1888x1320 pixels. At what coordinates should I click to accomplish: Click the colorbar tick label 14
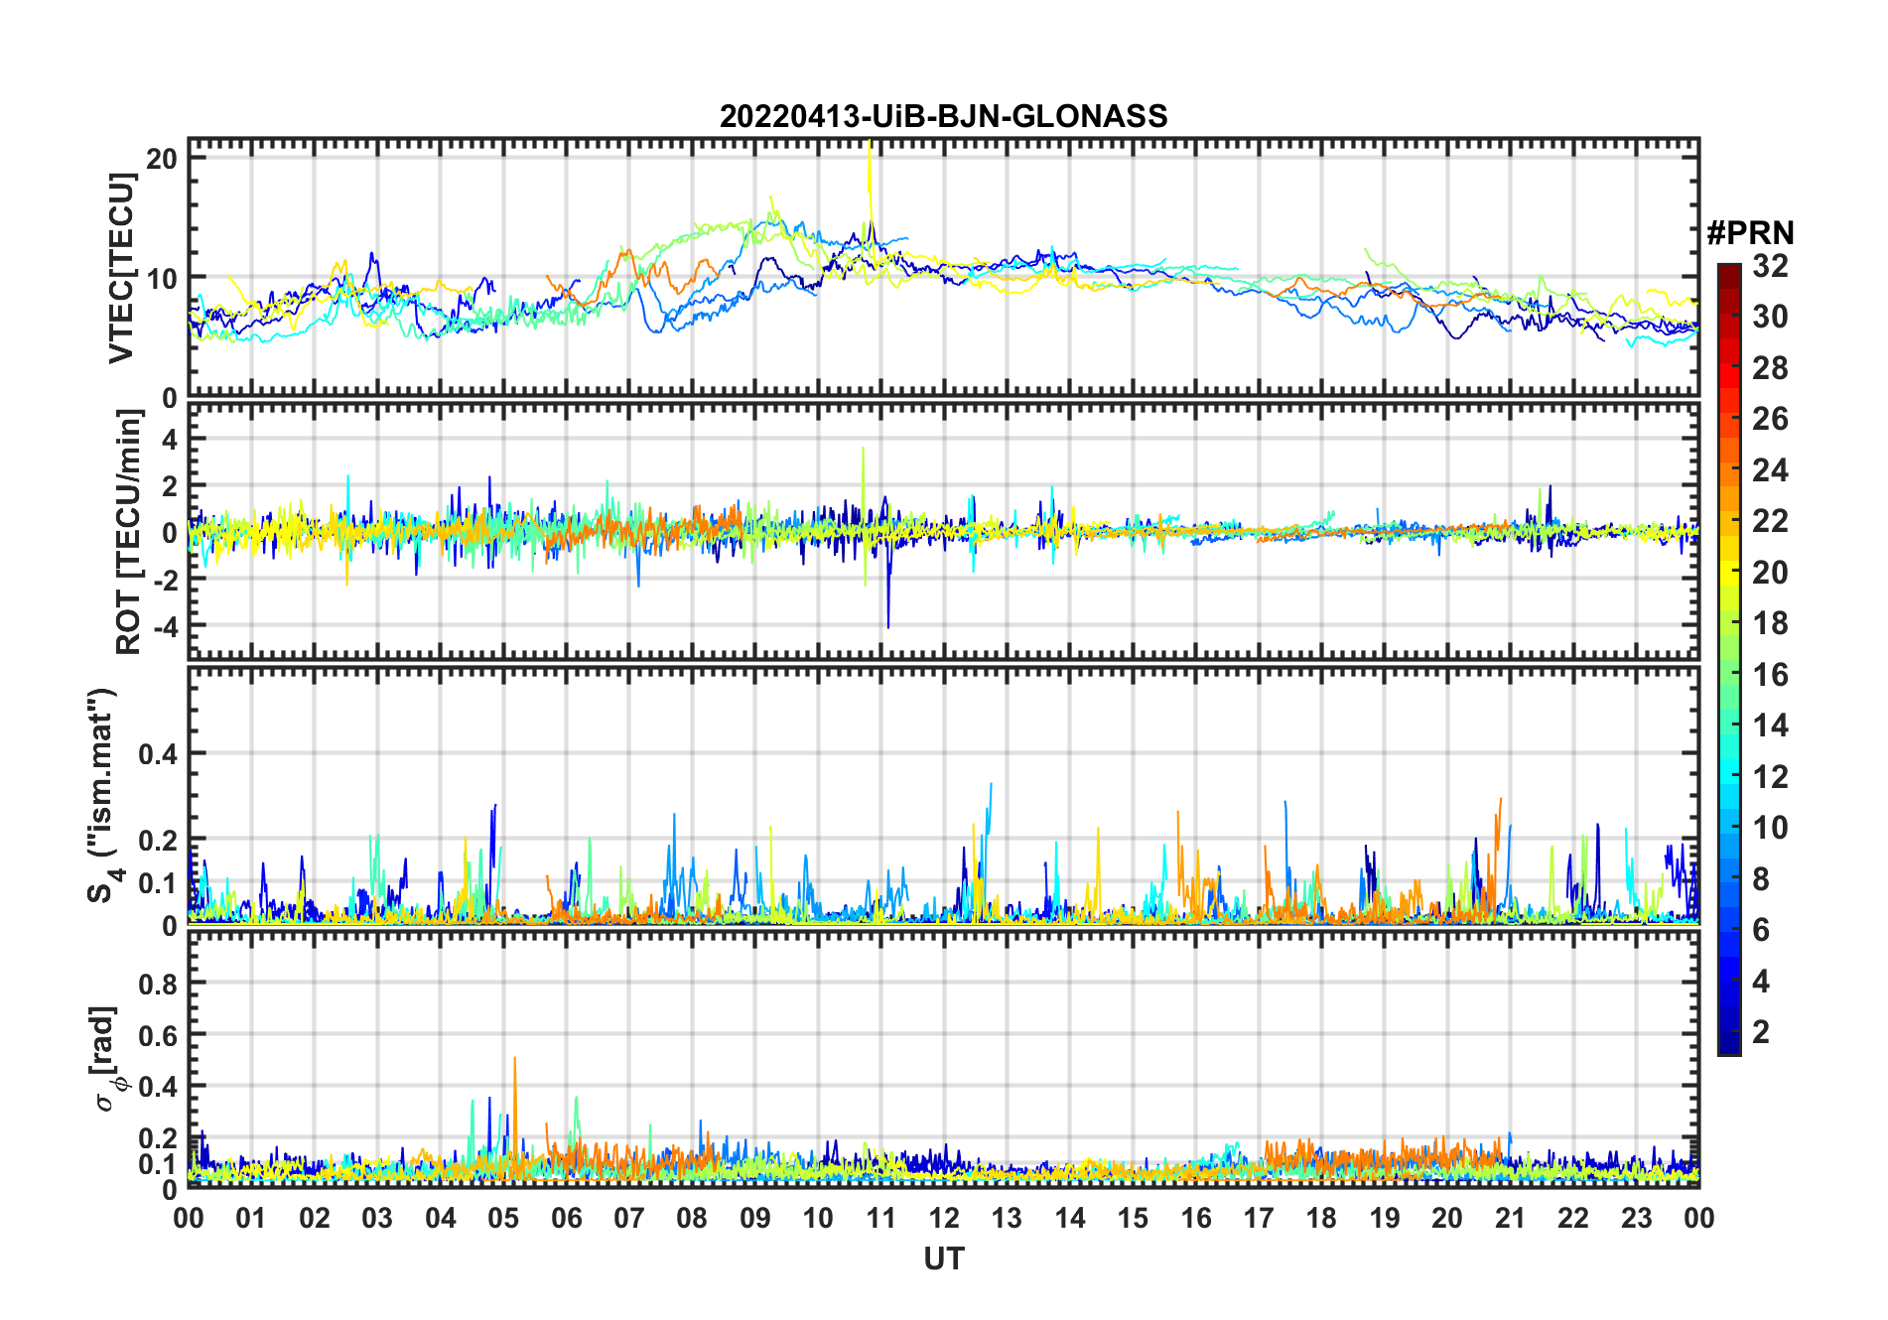tap(1770, 726)
